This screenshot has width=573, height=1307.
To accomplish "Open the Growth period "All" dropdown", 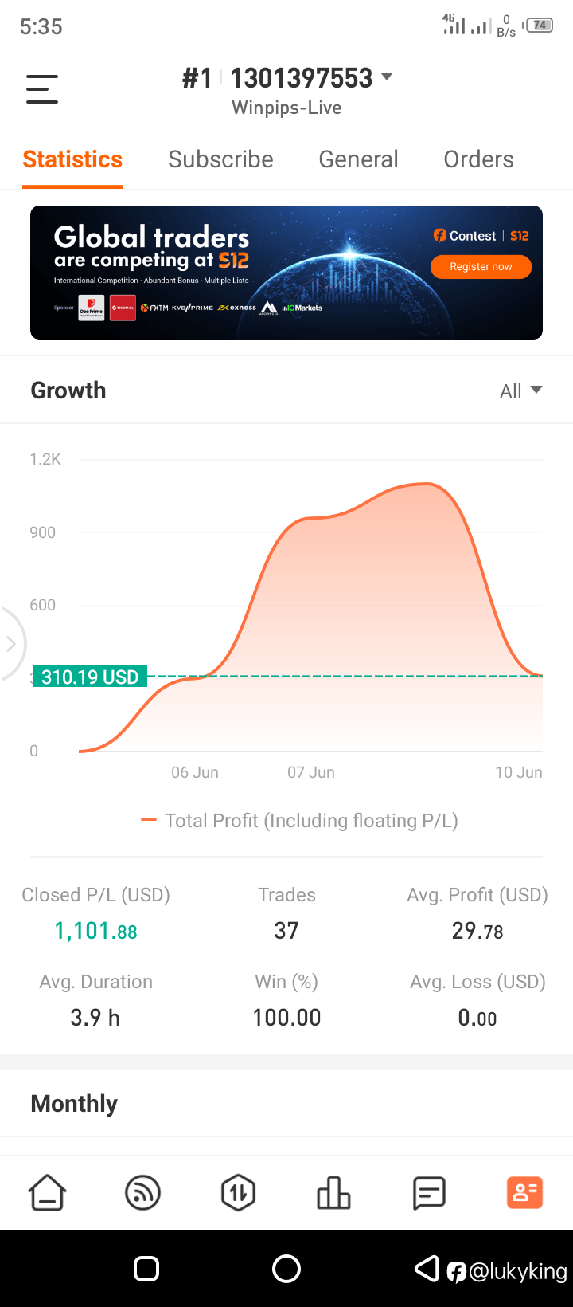I will pos(520,391).
